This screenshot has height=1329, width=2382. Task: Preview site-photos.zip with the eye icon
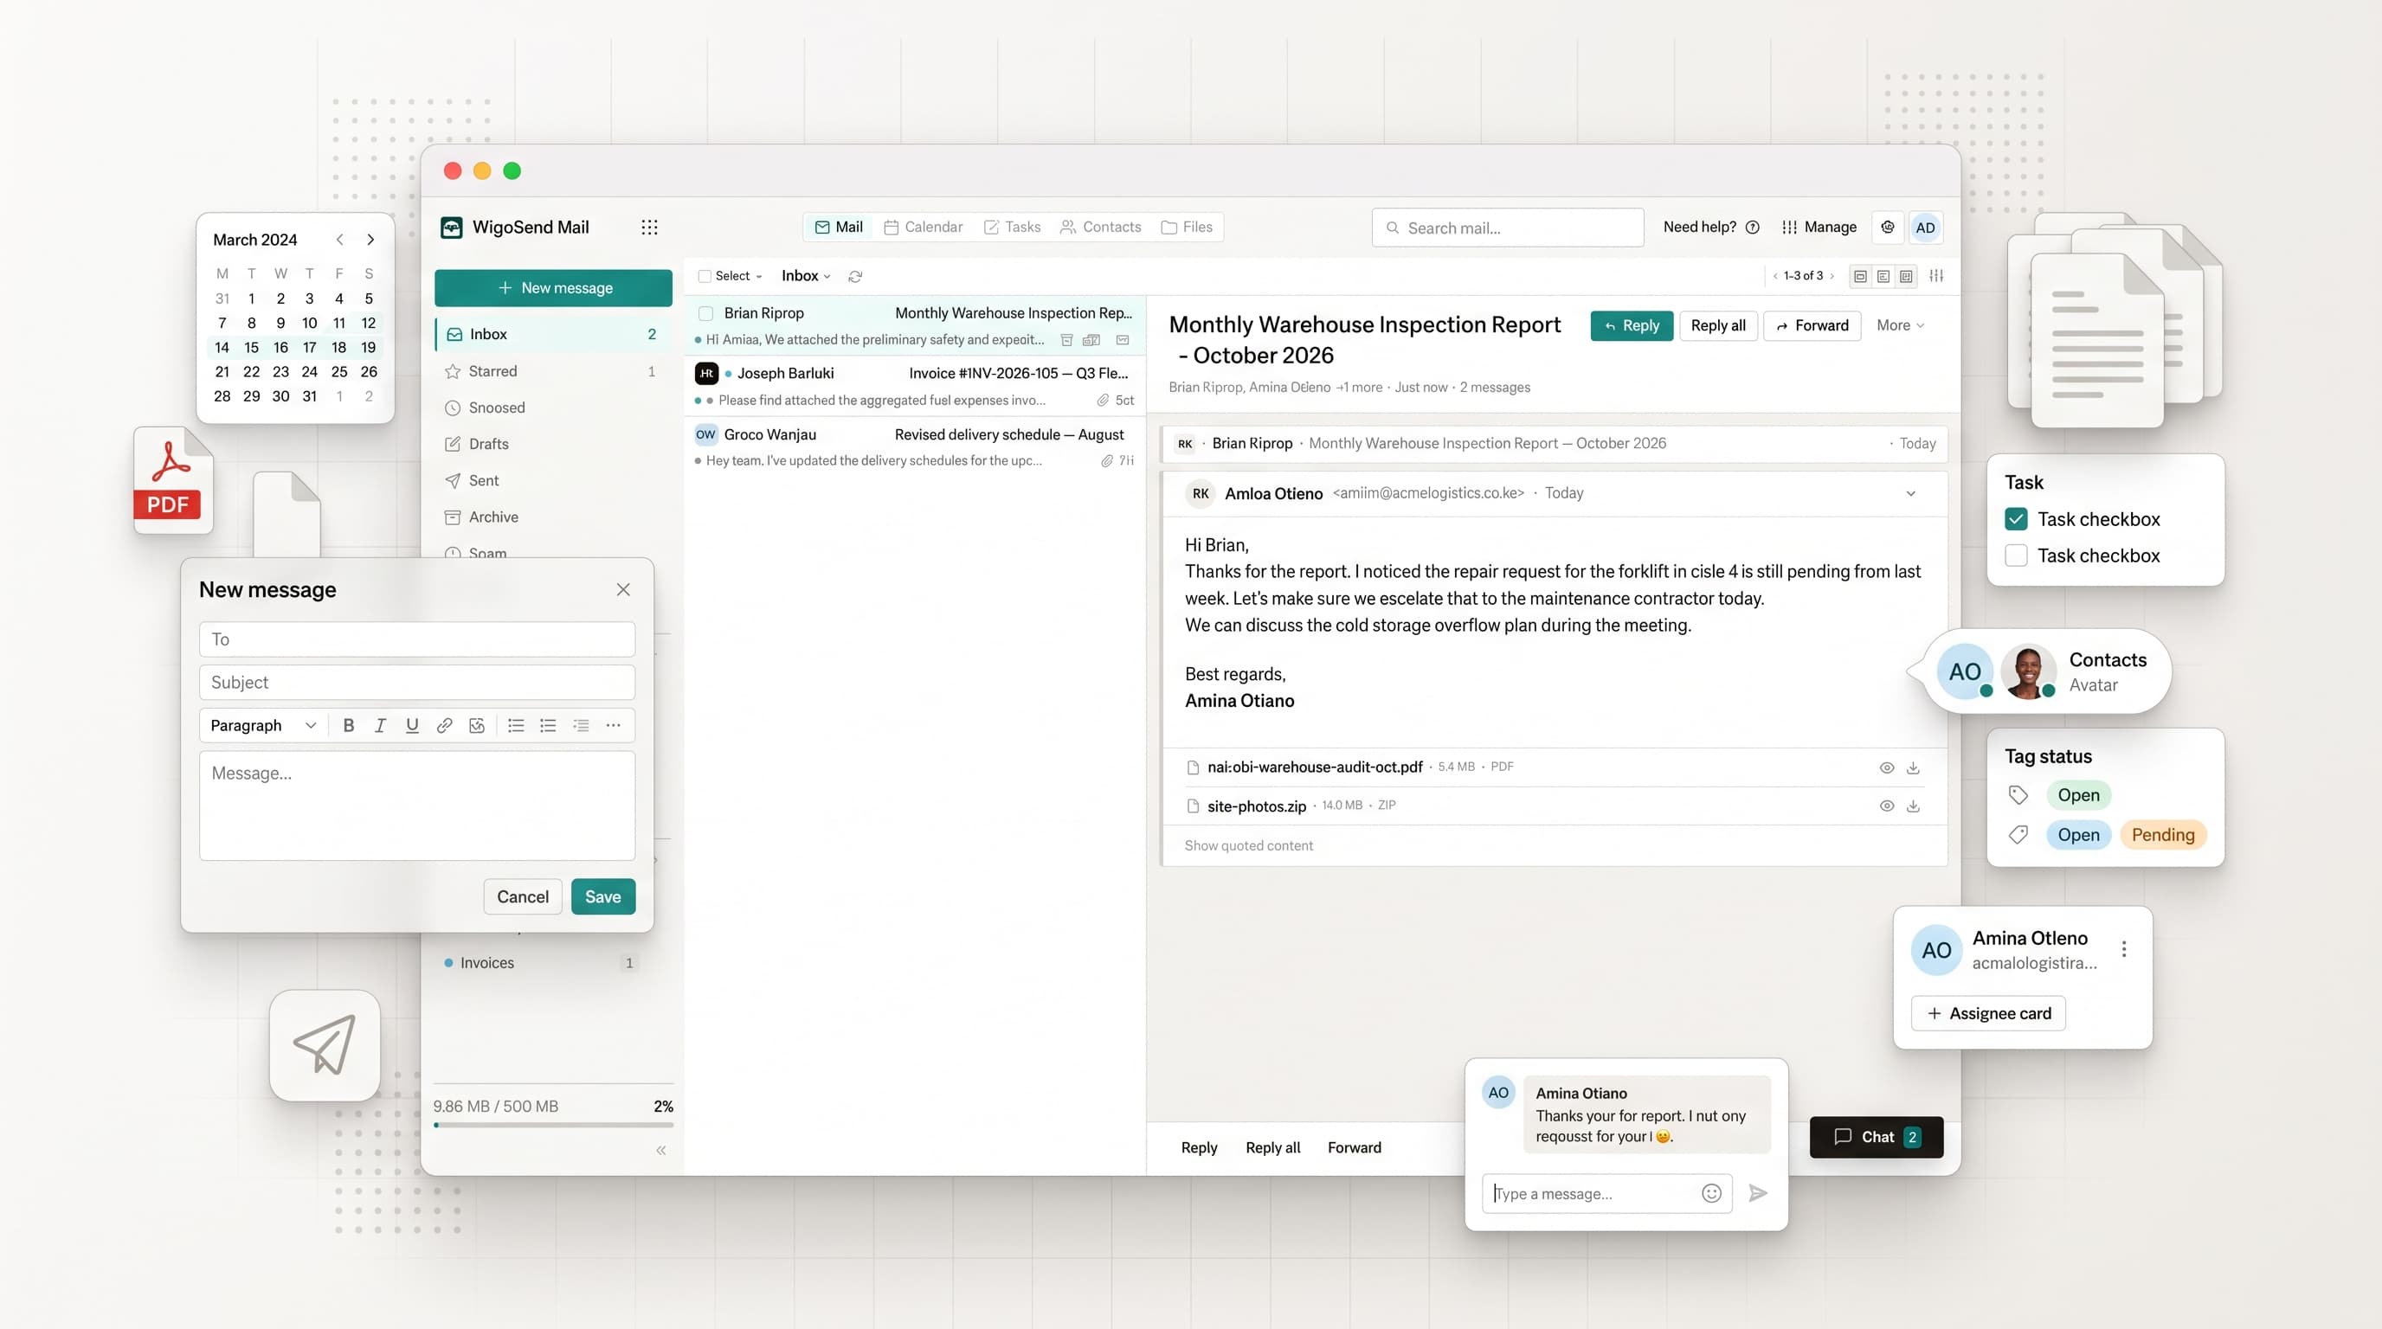(x=1887, y=806)
